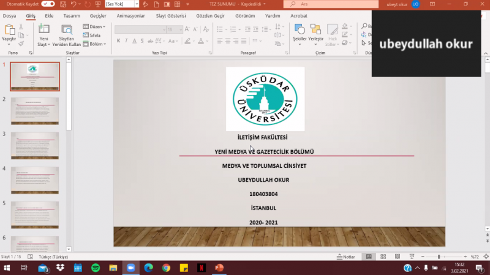
Task: Toggle Normal view button in status bar
Action: (x=369, y=257)
